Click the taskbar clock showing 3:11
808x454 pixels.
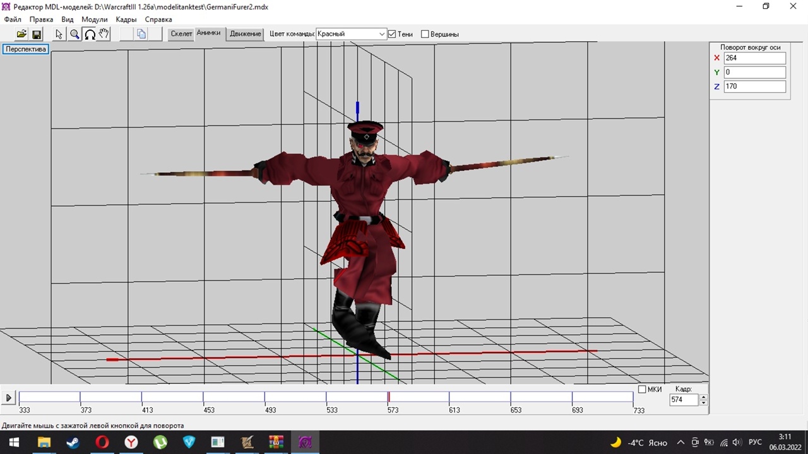[785, 442]
